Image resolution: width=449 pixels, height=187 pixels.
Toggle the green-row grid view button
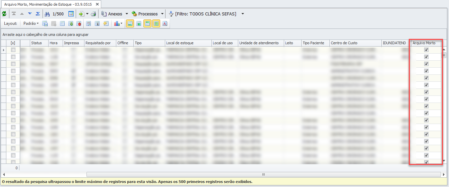coord(139,23)
